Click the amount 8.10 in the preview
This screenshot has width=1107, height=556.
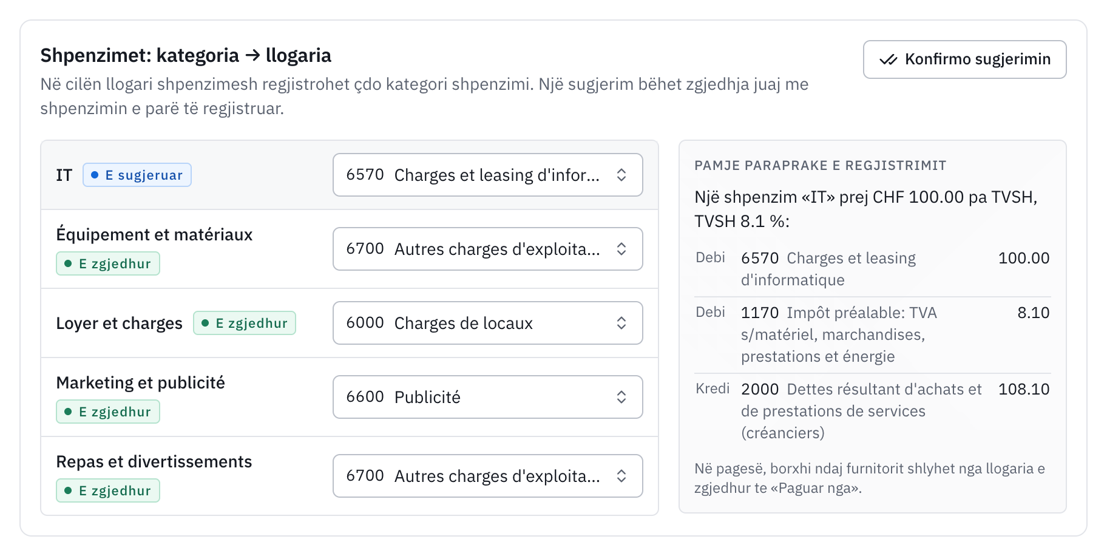click(x=1034, y=313)
